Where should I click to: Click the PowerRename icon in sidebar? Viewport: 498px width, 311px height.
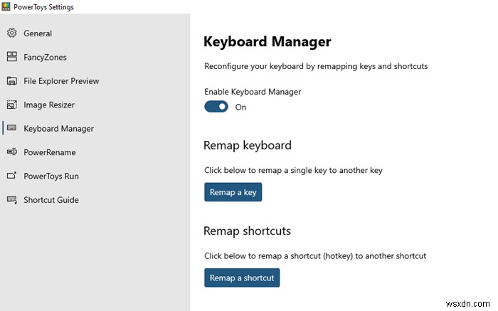click(x=11, y=152)
